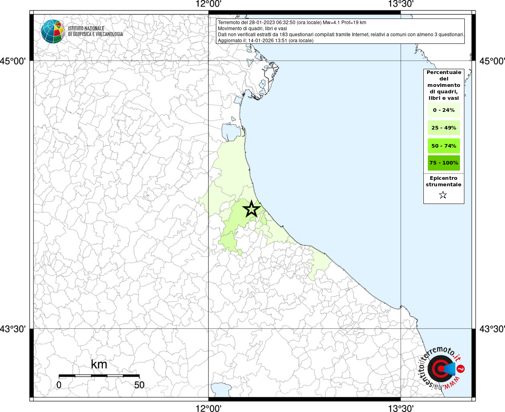Image resolution: width=505 pixels, height=412 pixels.
Task: Click the 'km' scale bar label
Action: click(x=99, y=364)
